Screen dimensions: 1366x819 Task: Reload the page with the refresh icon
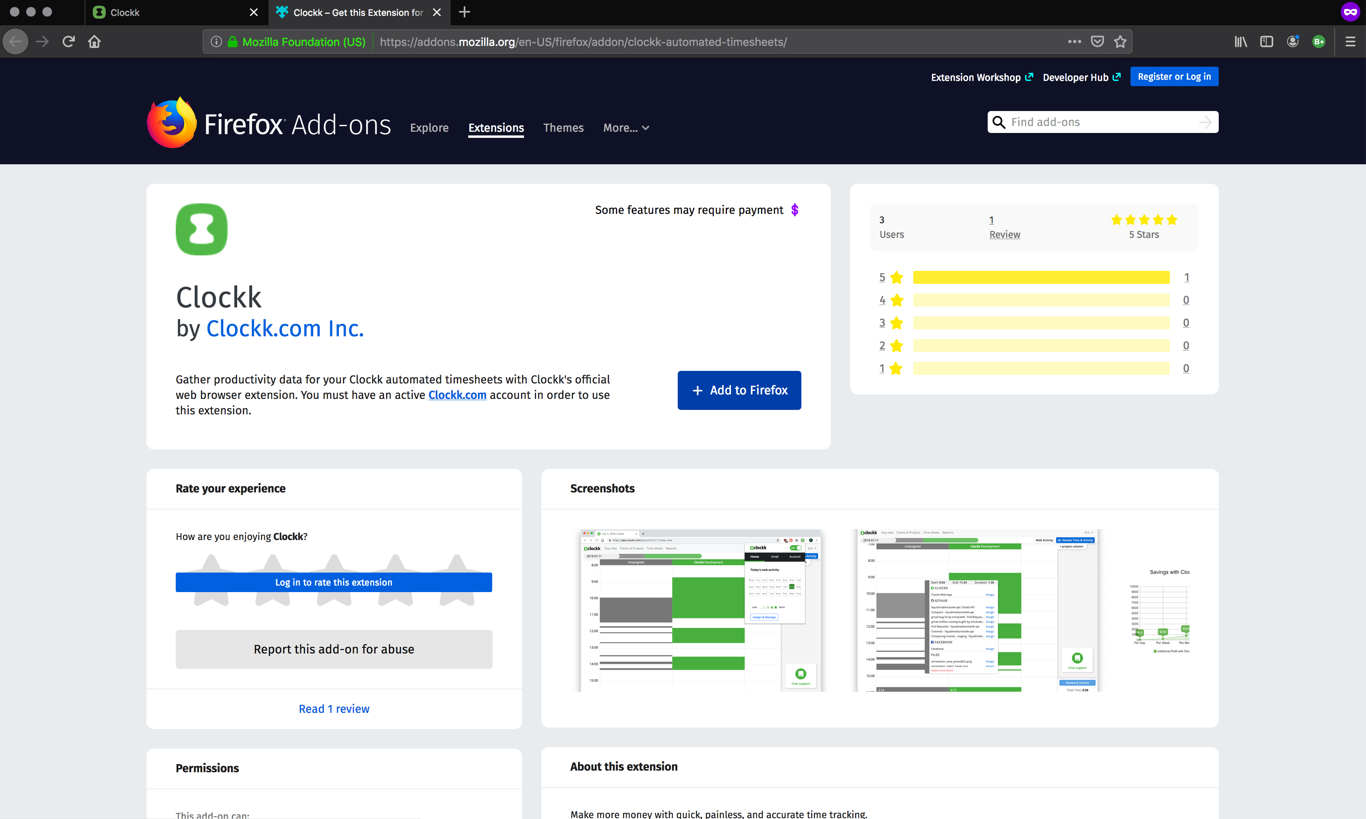pyautogui.click(x=68, y=41)
